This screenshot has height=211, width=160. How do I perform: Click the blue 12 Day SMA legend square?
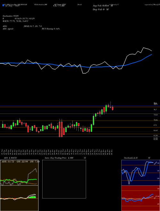(x=3, y=5)
